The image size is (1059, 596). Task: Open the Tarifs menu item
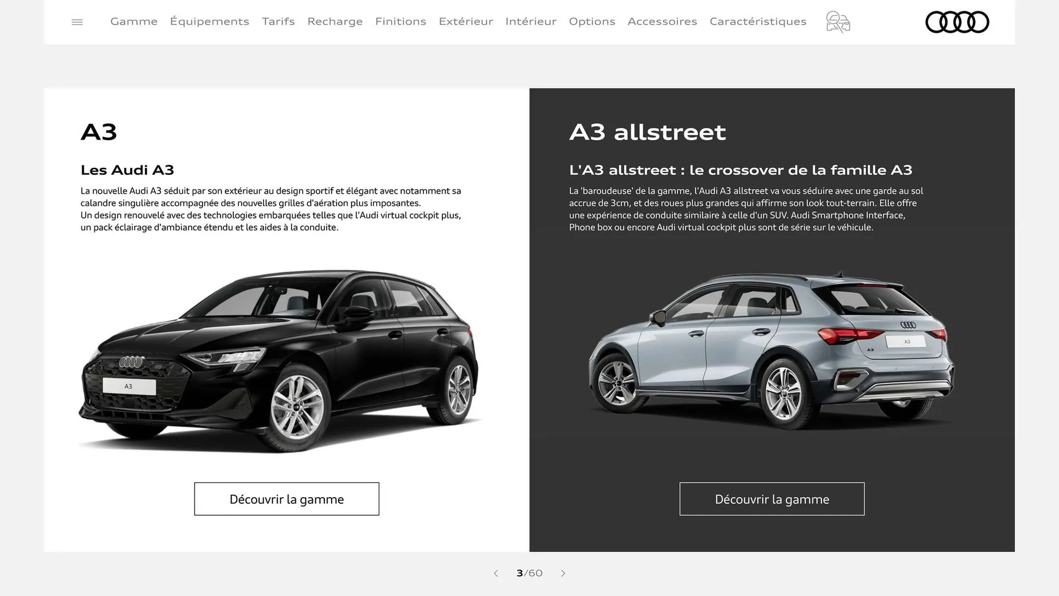pyautogui.click(x=278, y=22)
